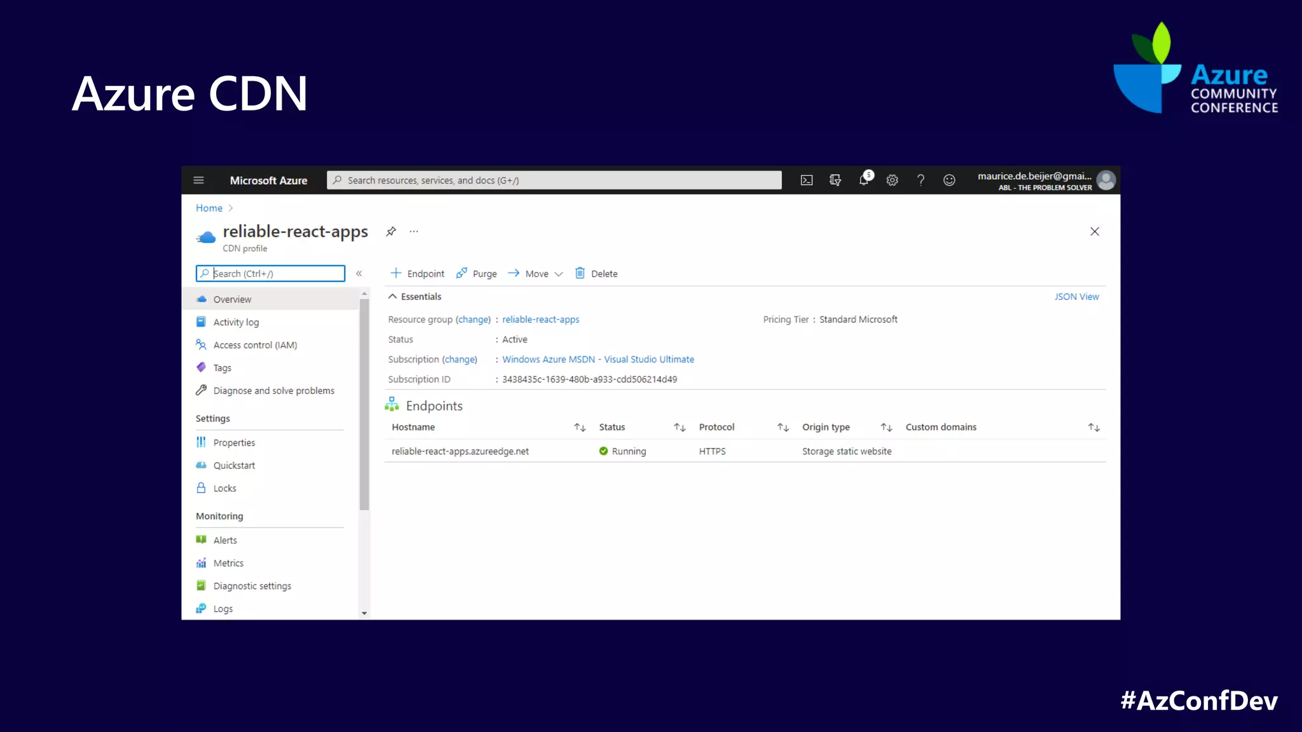The image size is (1302, 732).
Task: Pin reliable-react-apps to dashboard
Action: (391, 231)
